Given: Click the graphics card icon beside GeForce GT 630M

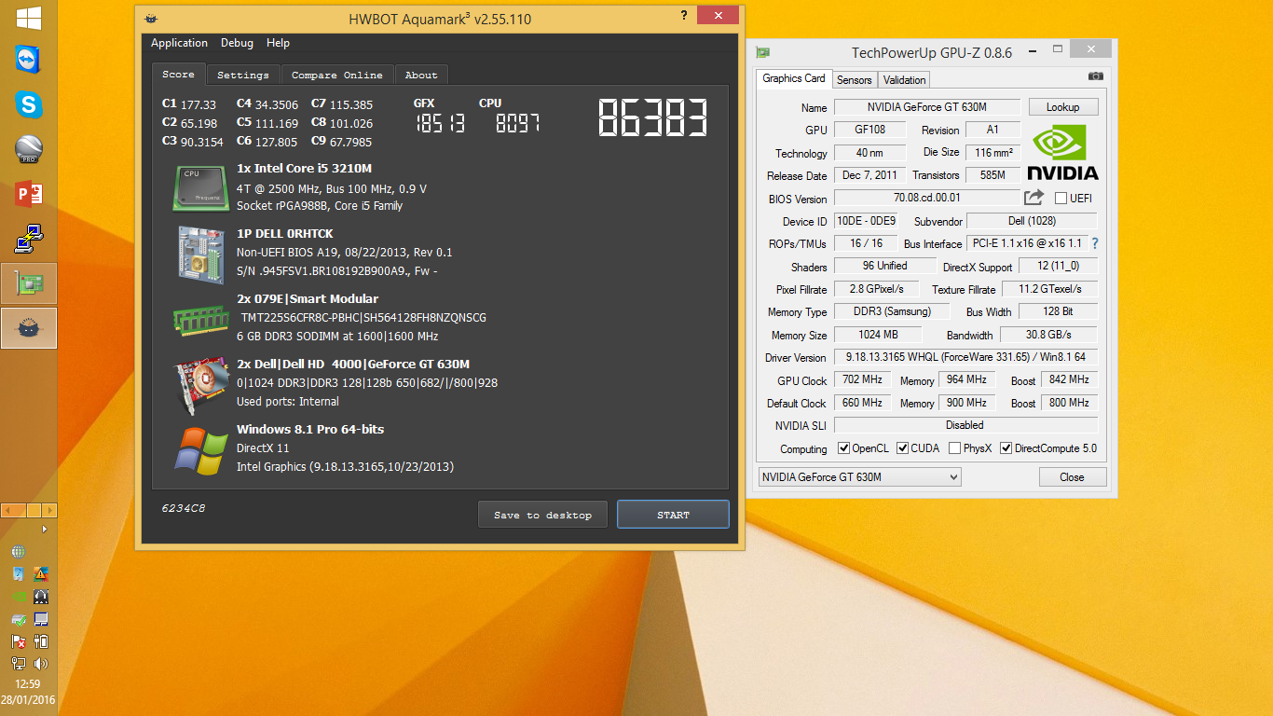Looking at the screenshot, I should pos(203,385).
